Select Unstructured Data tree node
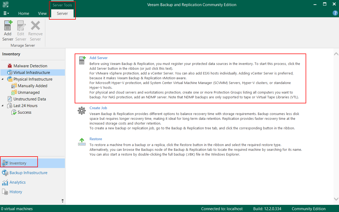 30,99
